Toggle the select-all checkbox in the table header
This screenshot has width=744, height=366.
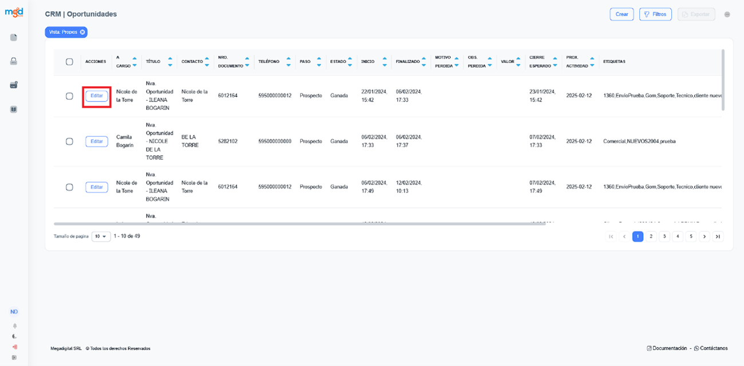tap(69, 62)
